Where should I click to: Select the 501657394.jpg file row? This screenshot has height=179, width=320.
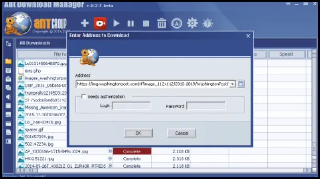[42, 137]
